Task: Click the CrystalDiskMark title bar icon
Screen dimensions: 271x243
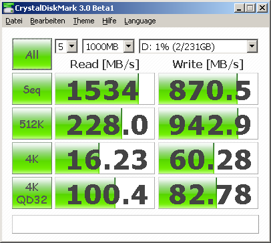Action: tap(9, 8)
